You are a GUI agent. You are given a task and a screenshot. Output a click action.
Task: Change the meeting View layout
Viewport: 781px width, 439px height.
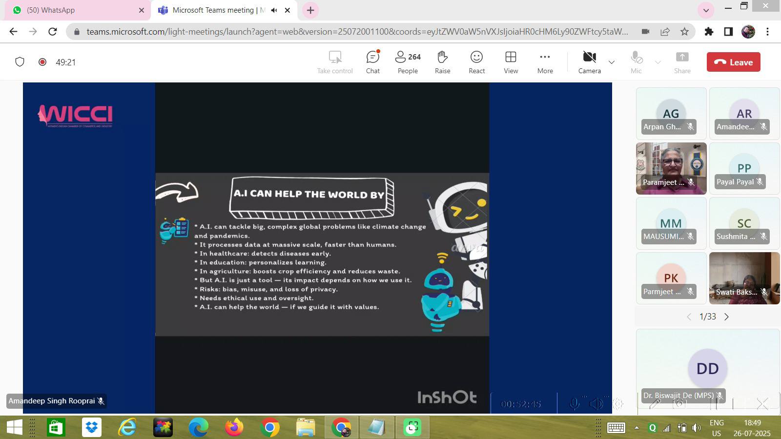(511, 62)
